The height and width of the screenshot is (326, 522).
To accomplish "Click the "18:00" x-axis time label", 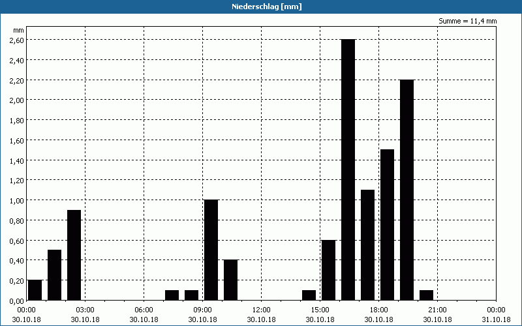I will tap(379, 310).
